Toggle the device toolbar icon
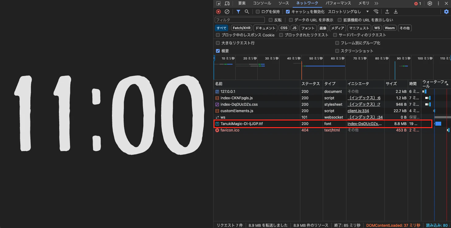451x228 pixels. tap(227, 3)
